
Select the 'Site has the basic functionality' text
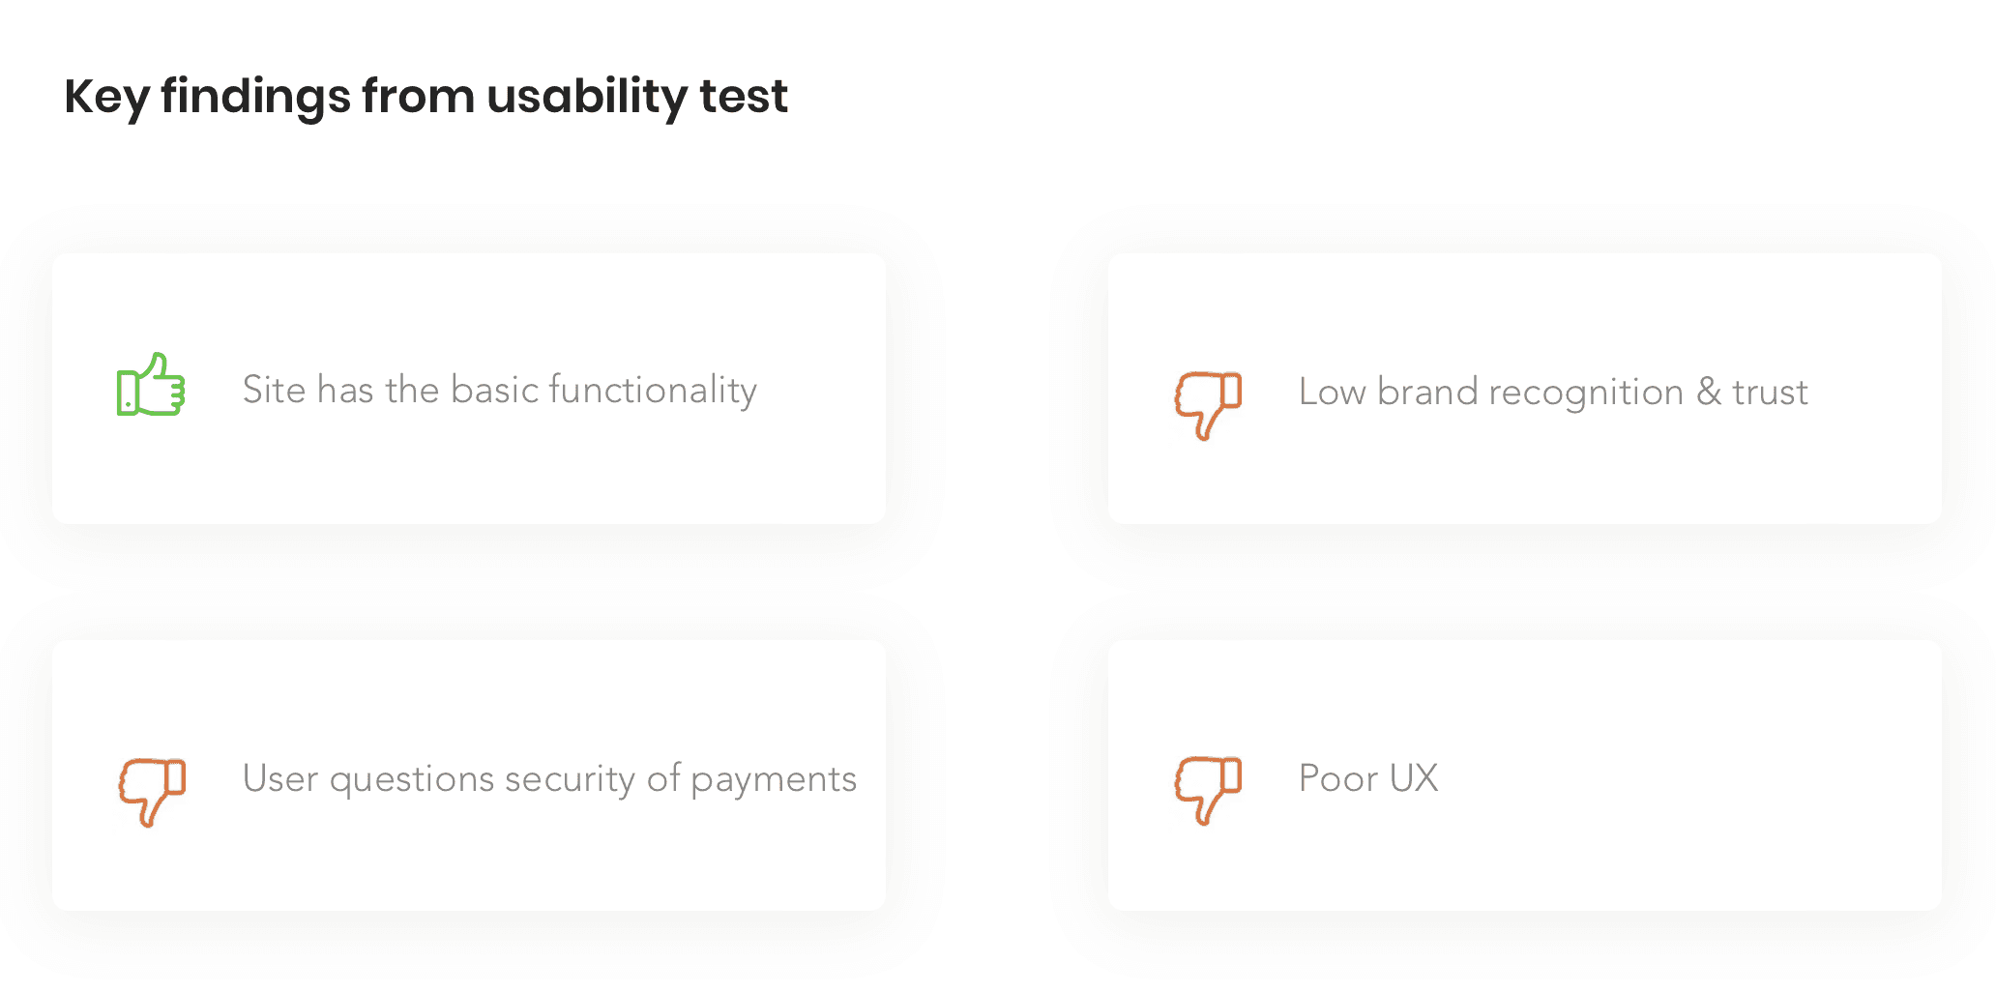pyautogui.click(x=499, y=391)
